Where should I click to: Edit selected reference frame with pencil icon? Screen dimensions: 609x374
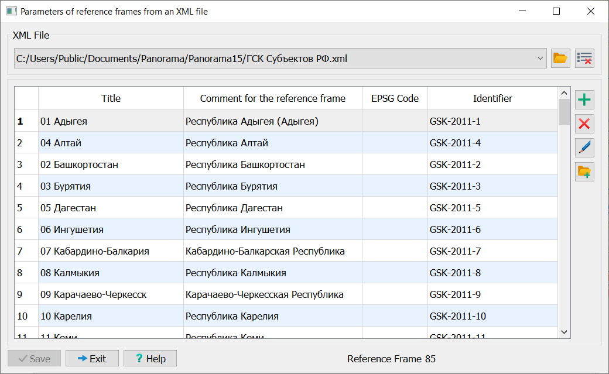(584, 147)
